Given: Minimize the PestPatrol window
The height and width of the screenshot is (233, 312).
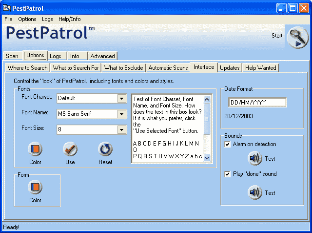Looking at the screenshot, I should click(x=281, y=8).
